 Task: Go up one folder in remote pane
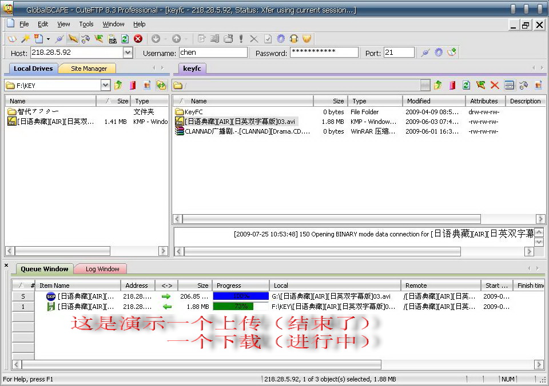click(437, 85)
